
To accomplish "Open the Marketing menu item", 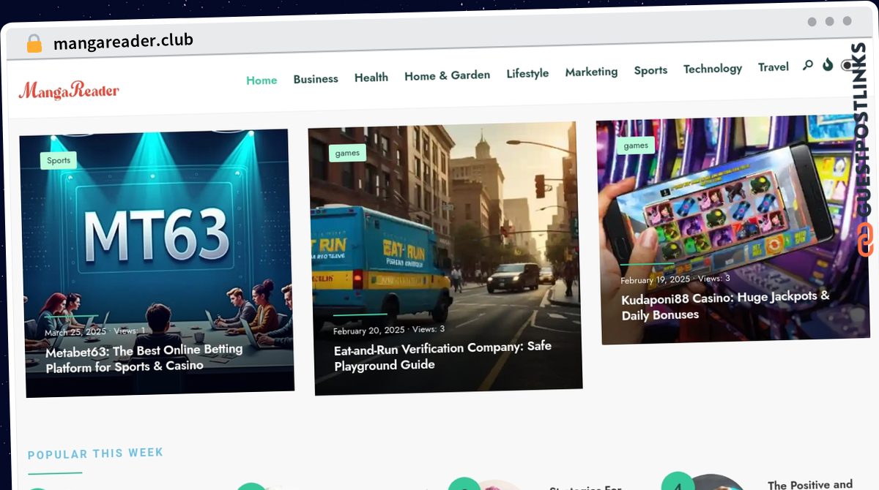I will click(x=591, y=72).
